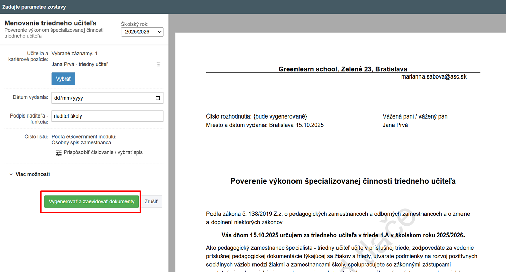This screenshot has width=506, height=272.
Task: Cancel with the Zrušiť button
Action: coord(151,201)
